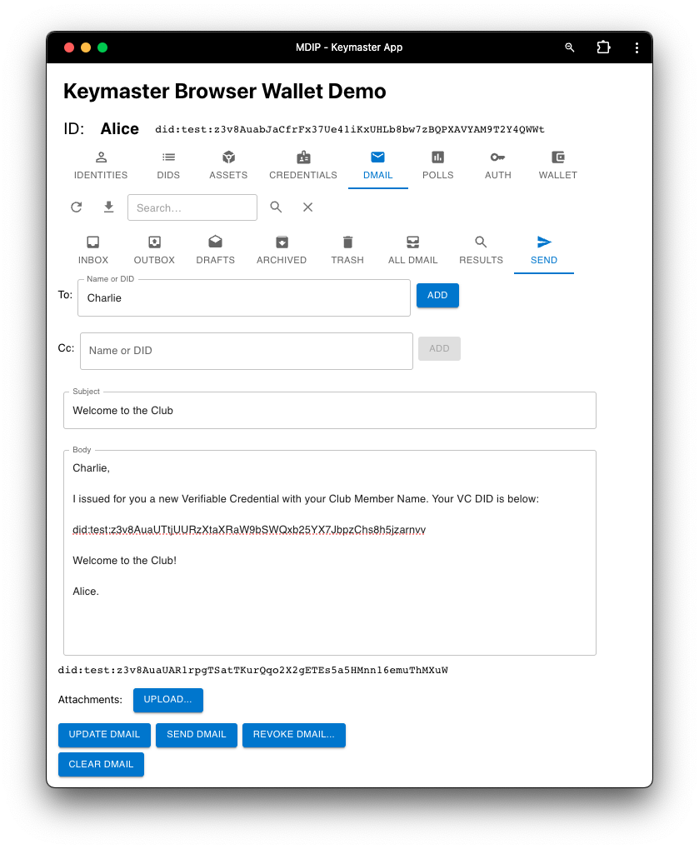Image resolution: width=699 pixels, height=849 pixels.
Task: Click the key icon in title bar
Action: (x=570, y=47)
